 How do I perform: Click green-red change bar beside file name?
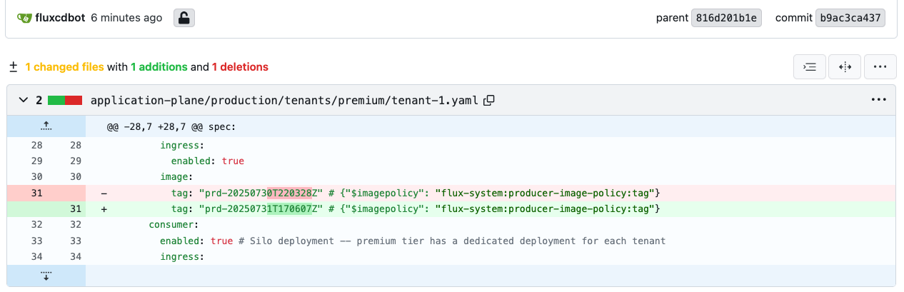pyautogui.click(x=65, y=101)
